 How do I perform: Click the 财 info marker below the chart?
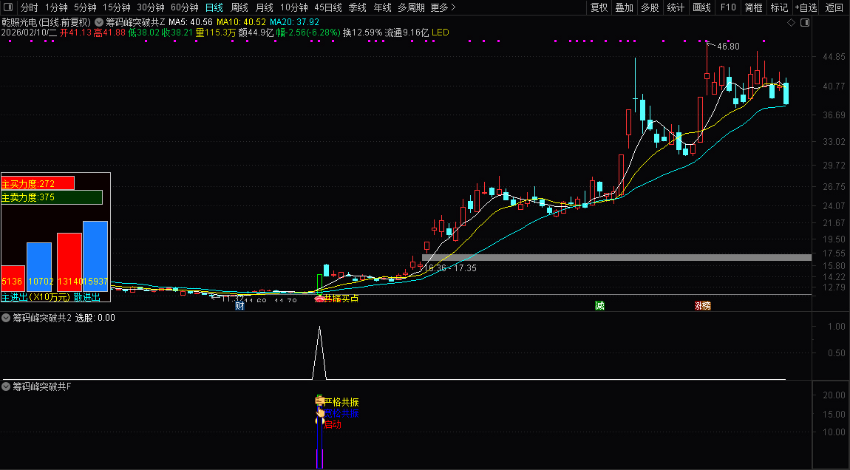(x=239, y=306)
